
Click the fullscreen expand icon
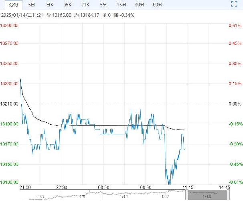(x=234, y=4)
